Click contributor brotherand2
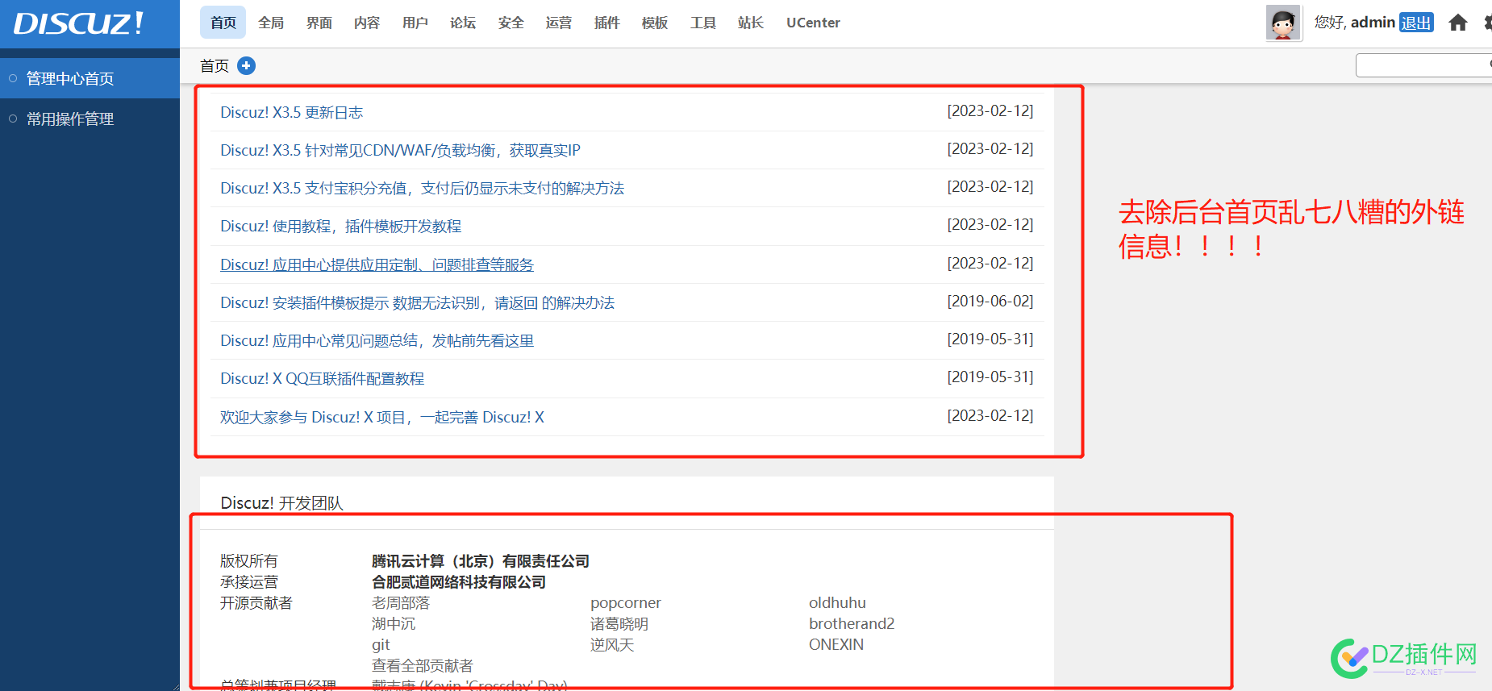The image size is (1492, 691). pos(852,623)
